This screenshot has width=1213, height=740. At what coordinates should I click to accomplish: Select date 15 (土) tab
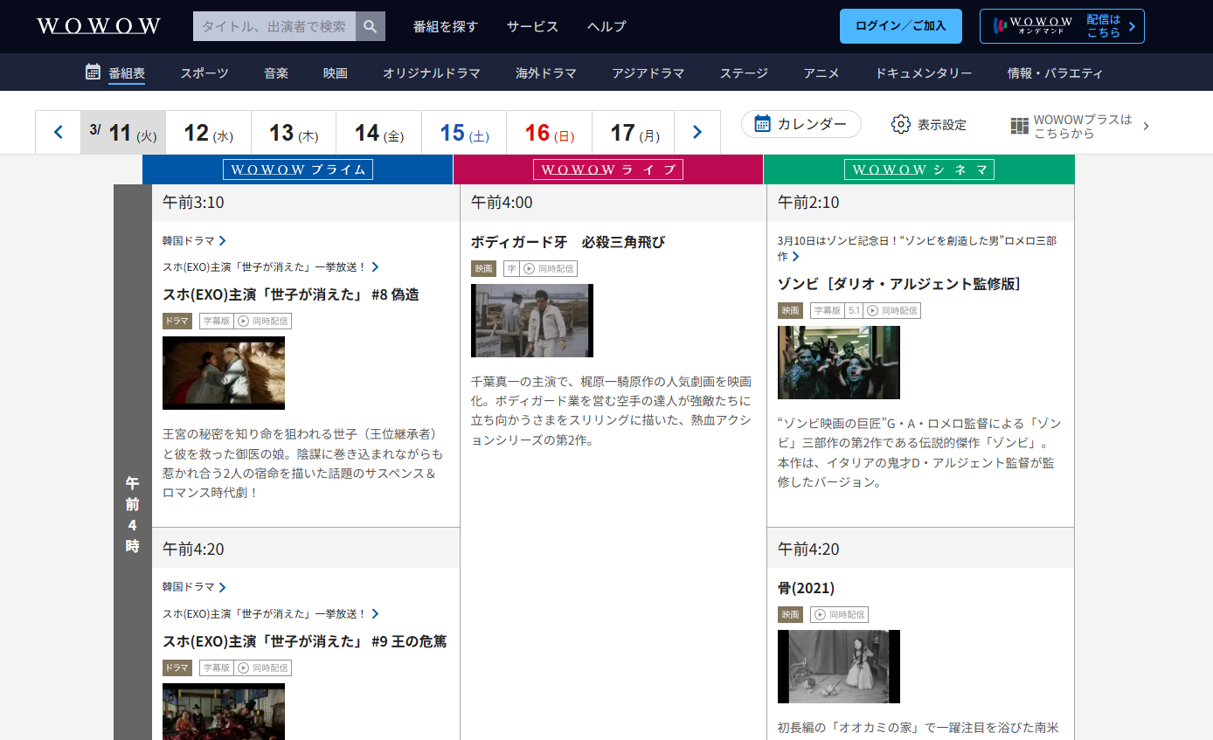(x=464, y=133)
